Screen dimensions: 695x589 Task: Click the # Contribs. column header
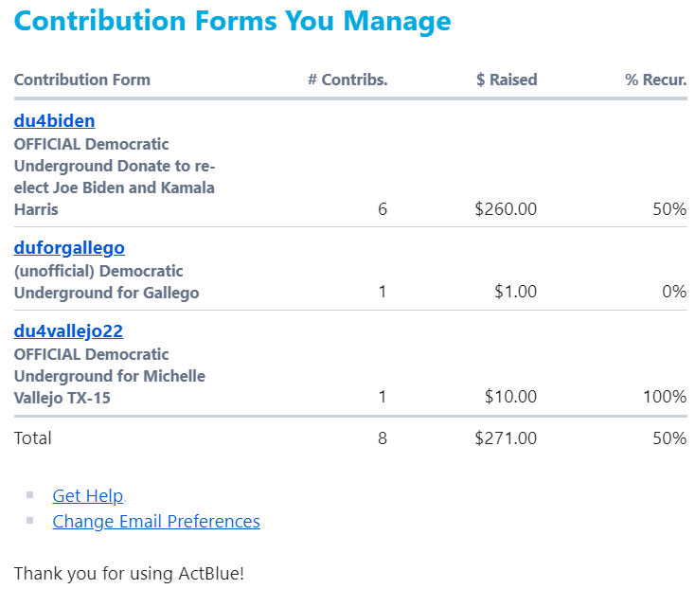[347, 80]
